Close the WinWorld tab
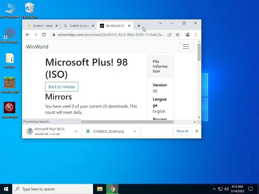Viewport: 259px width, 194px height. [129, 26]
